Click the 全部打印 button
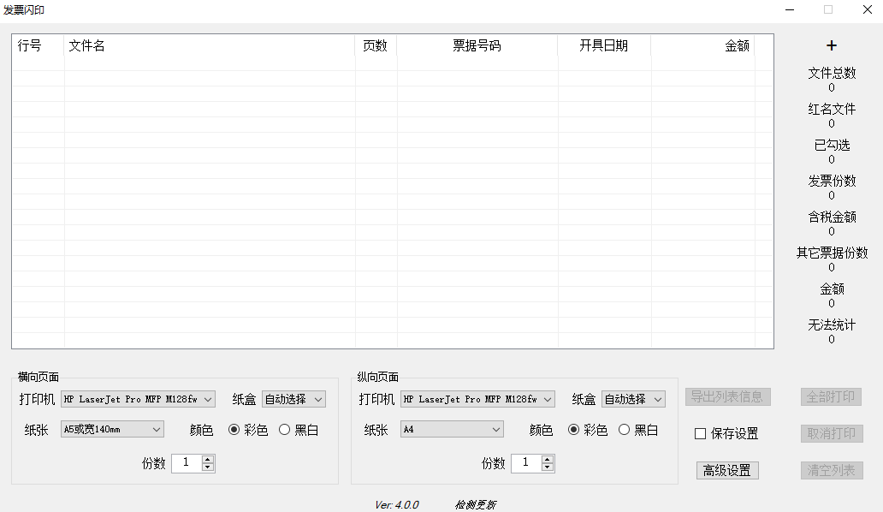The image size is (883, 512). [831, 396]
